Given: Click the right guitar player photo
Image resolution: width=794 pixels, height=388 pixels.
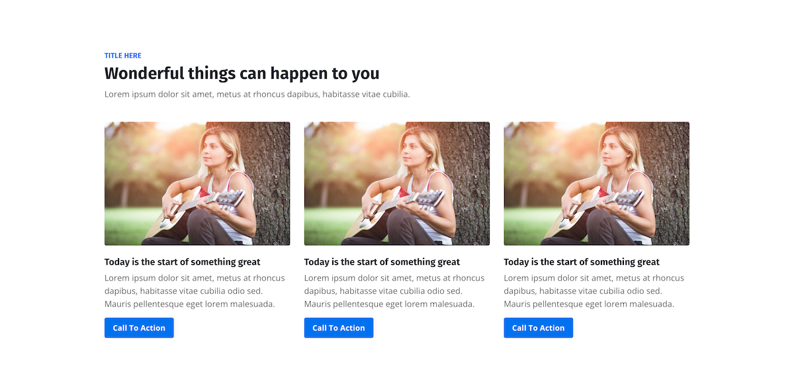Looking at the screenshot, I should click(596, 183).
